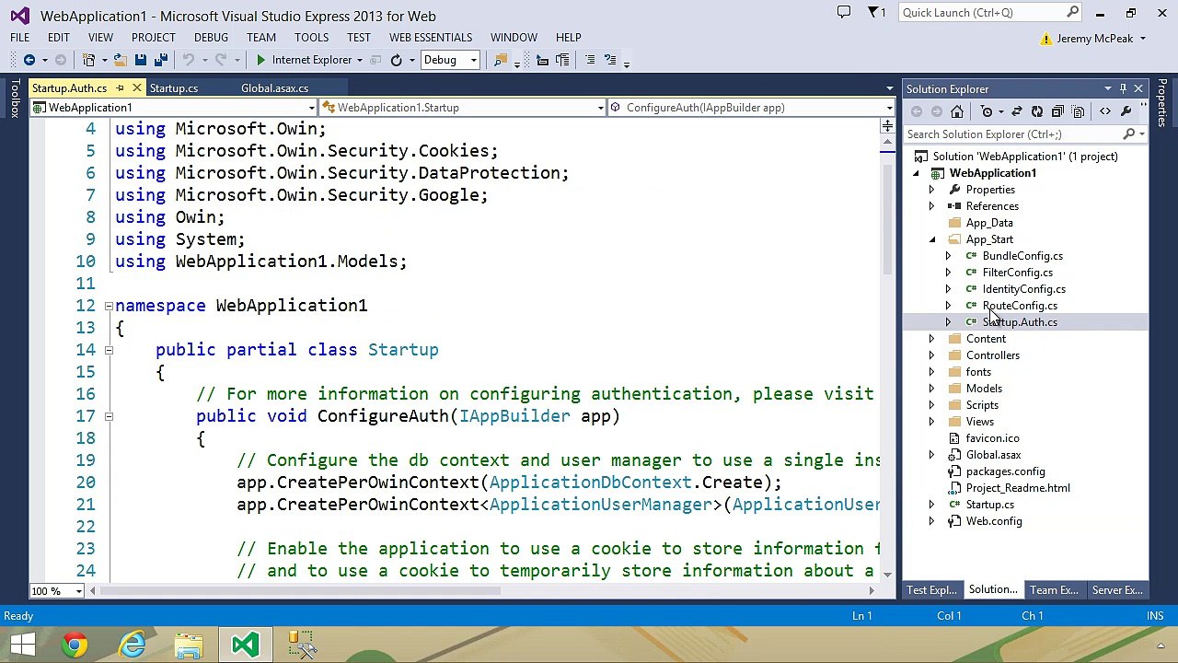Switch to the Startup.cs tab

(174, 88)
